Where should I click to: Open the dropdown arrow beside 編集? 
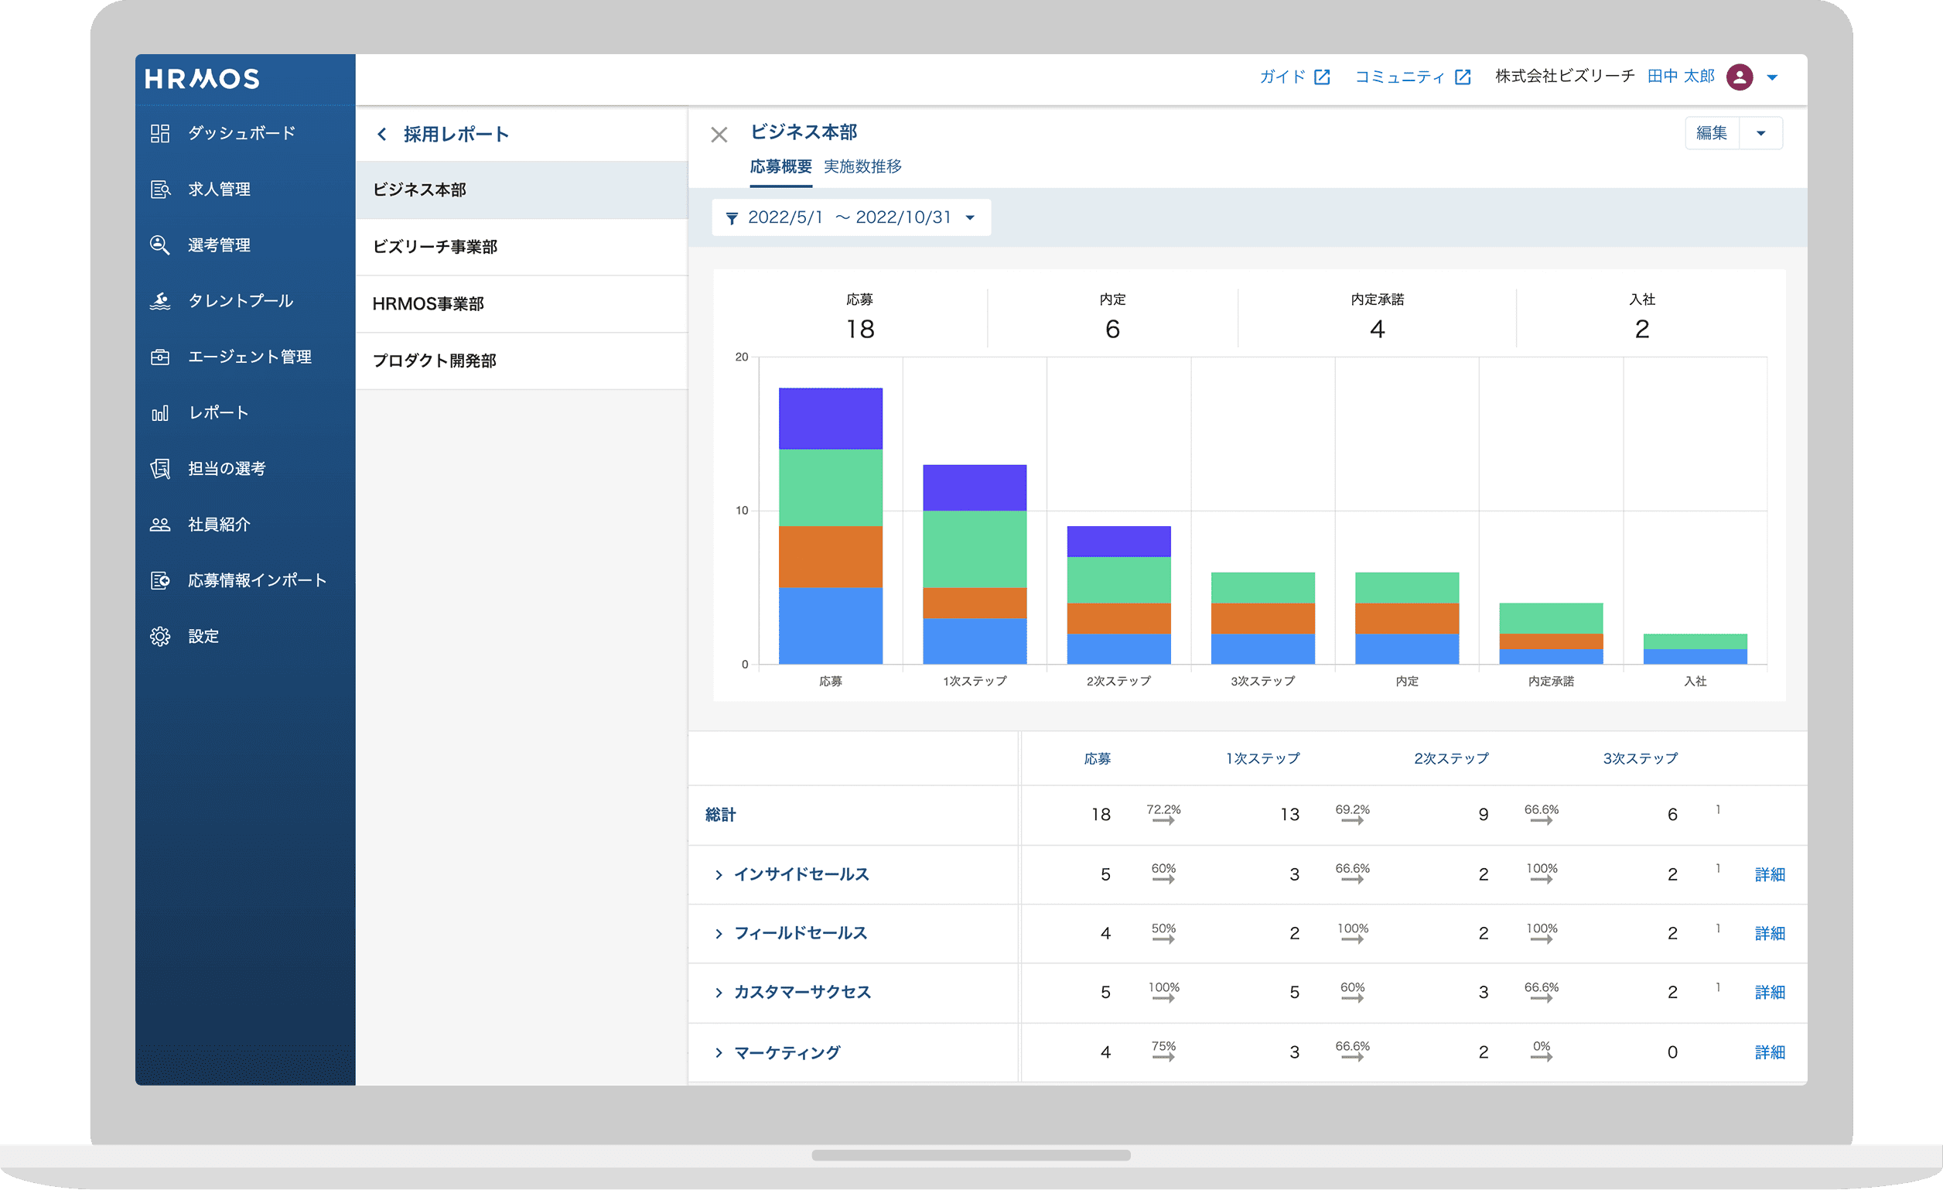(1760, 133)
